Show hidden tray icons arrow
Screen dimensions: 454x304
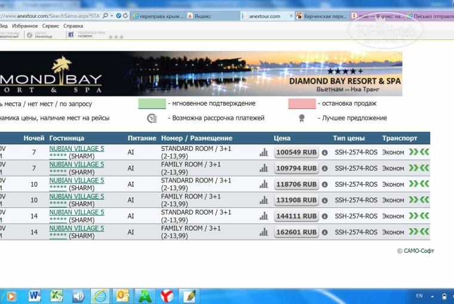432,296
